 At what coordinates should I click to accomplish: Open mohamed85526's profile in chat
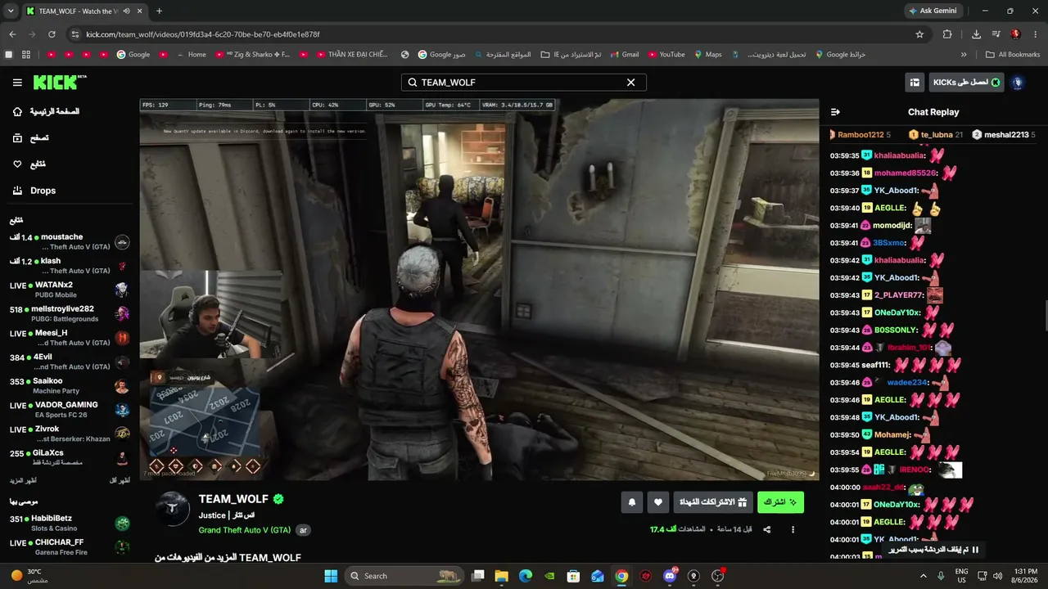pos(905,173)
